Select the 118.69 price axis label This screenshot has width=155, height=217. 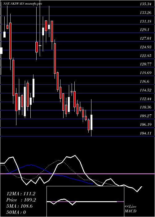(x=145, y=73)
